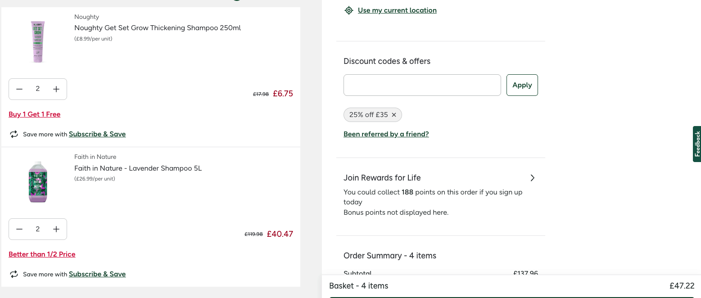701x298 pixels.
Task: Click Subscribe & Save under Lavender Shampoo
Action: (x=97, y=274)
